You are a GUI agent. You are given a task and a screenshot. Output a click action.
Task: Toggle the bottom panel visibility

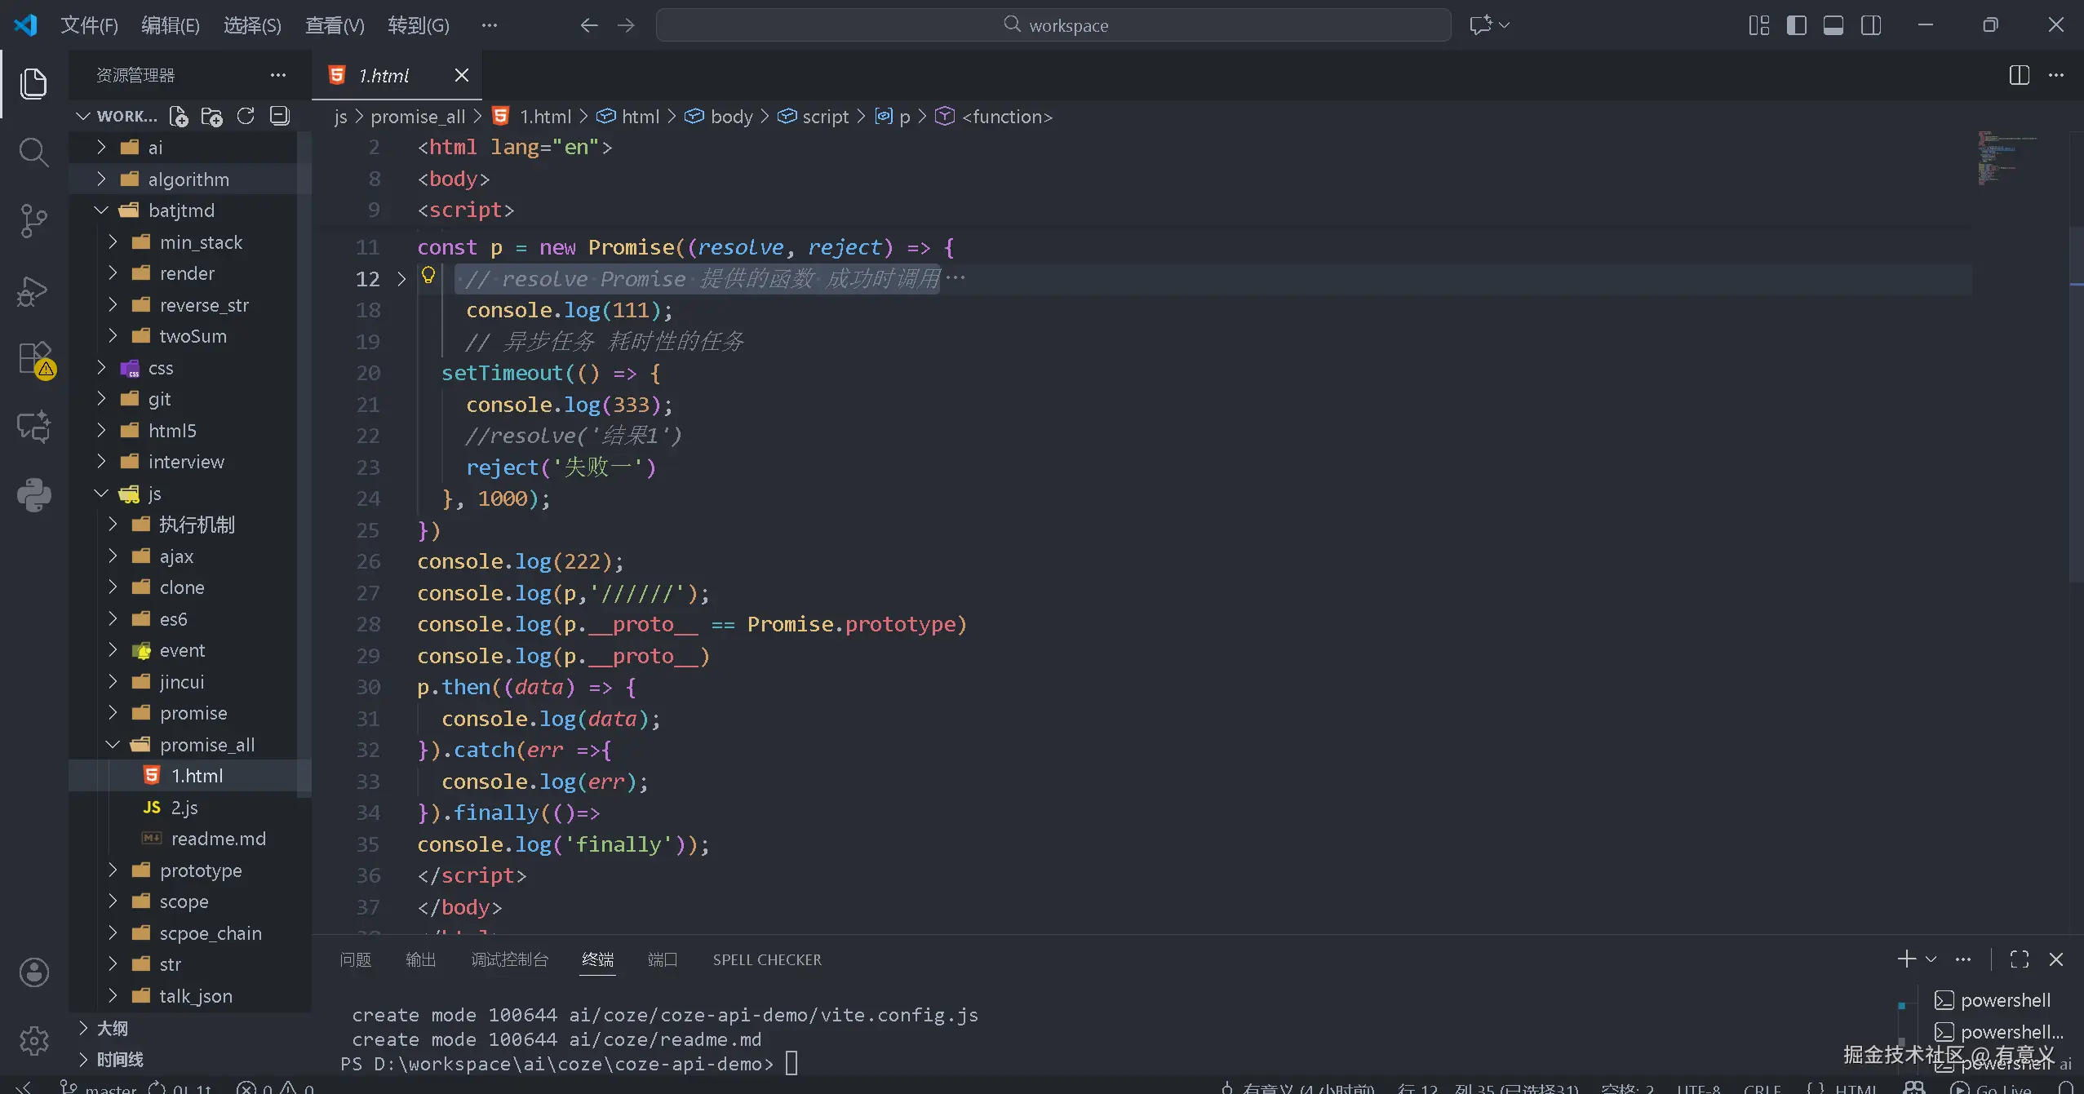(1833, 25)
